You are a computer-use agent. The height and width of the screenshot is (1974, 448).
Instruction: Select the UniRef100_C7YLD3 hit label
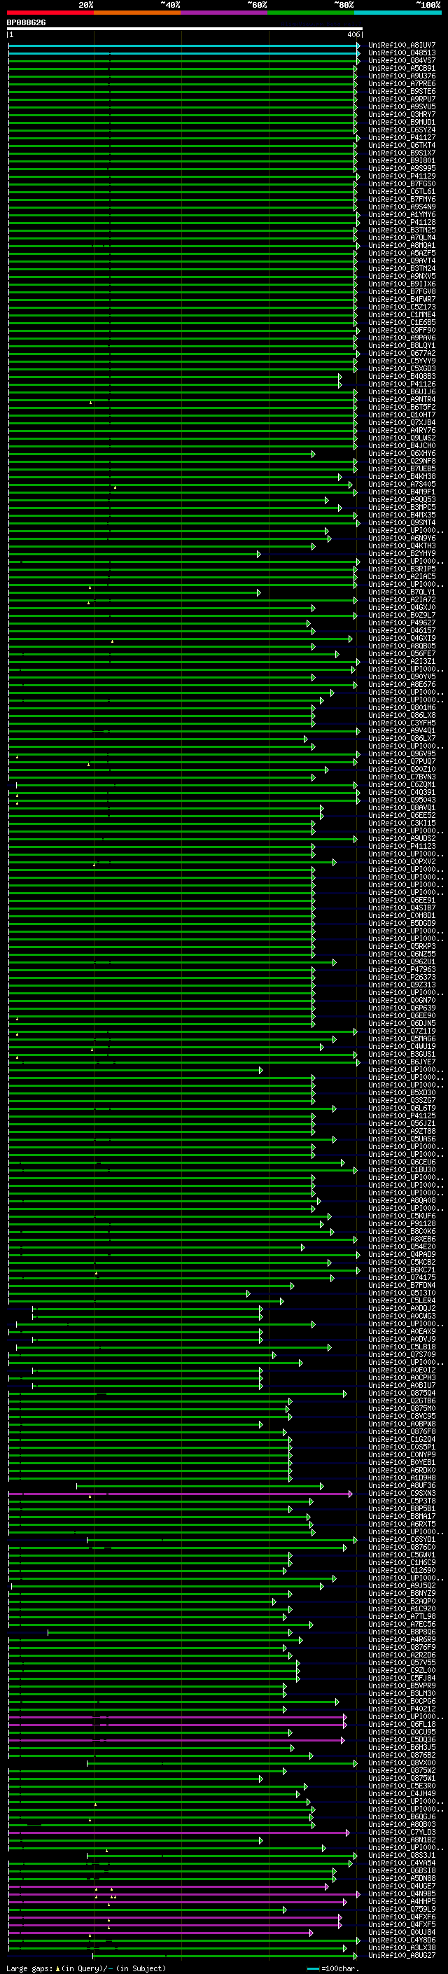click(x=402, y=1833)
